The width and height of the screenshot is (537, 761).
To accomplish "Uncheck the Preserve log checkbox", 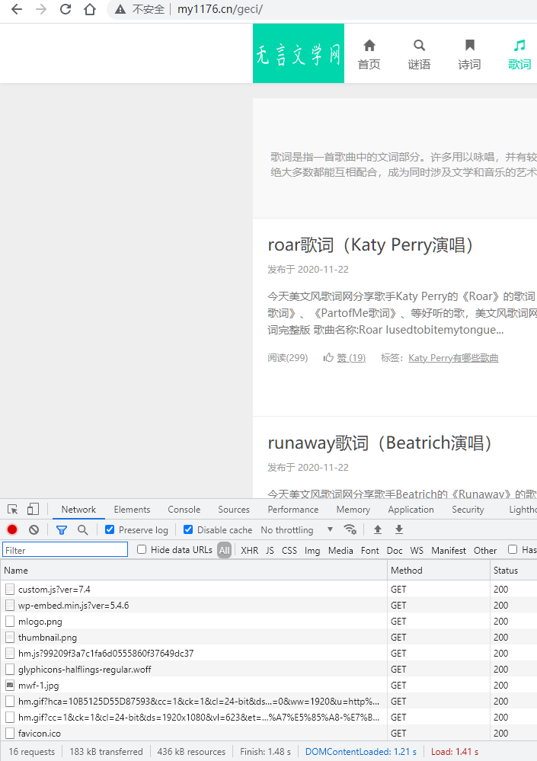I will tap(110, 529).
